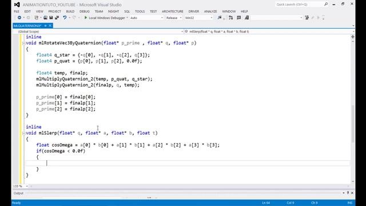
Task: Open the HELP menu
Action: point(244,11)
